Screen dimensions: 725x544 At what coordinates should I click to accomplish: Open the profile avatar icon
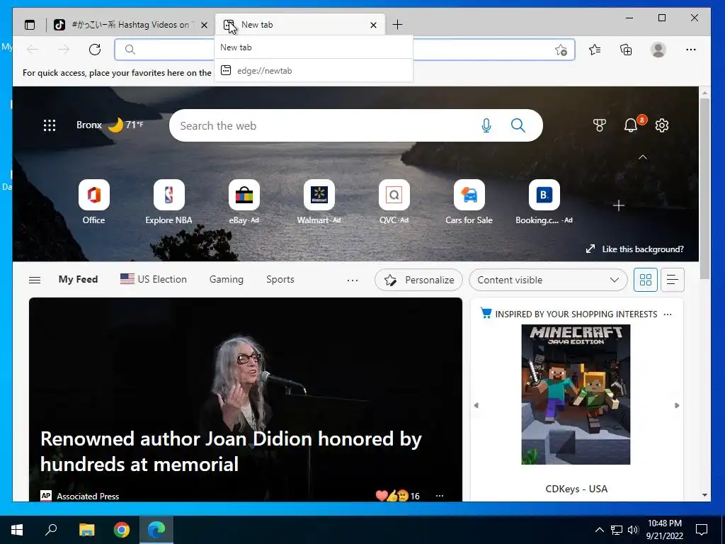658,50
